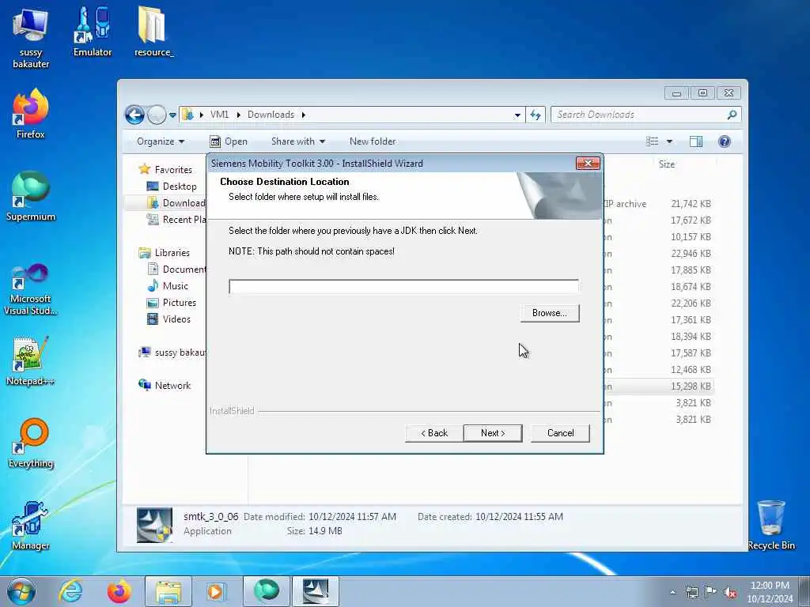Viewport: 810px width, 607px height.
Task: Refresh the Downloads folder view
Action: point(536,115)
